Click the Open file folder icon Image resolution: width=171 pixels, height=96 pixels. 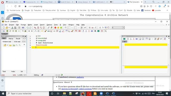click(x=7, y=28)
